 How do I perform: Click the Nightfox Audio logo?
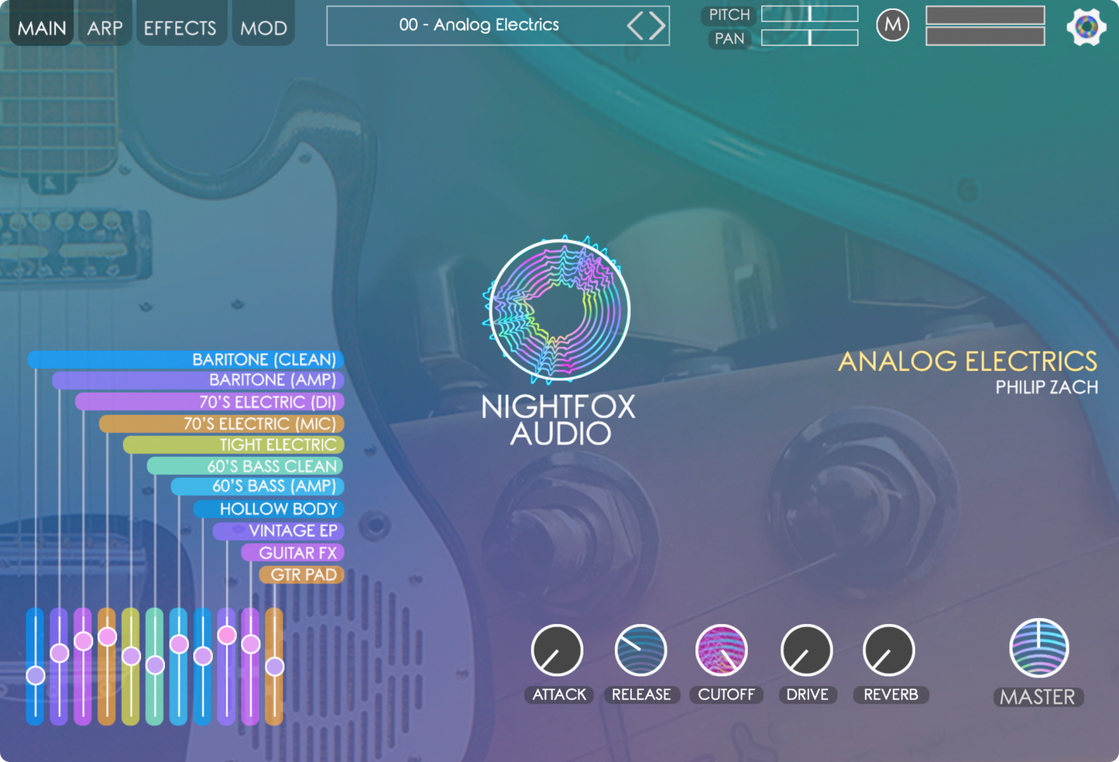[557, 310]
